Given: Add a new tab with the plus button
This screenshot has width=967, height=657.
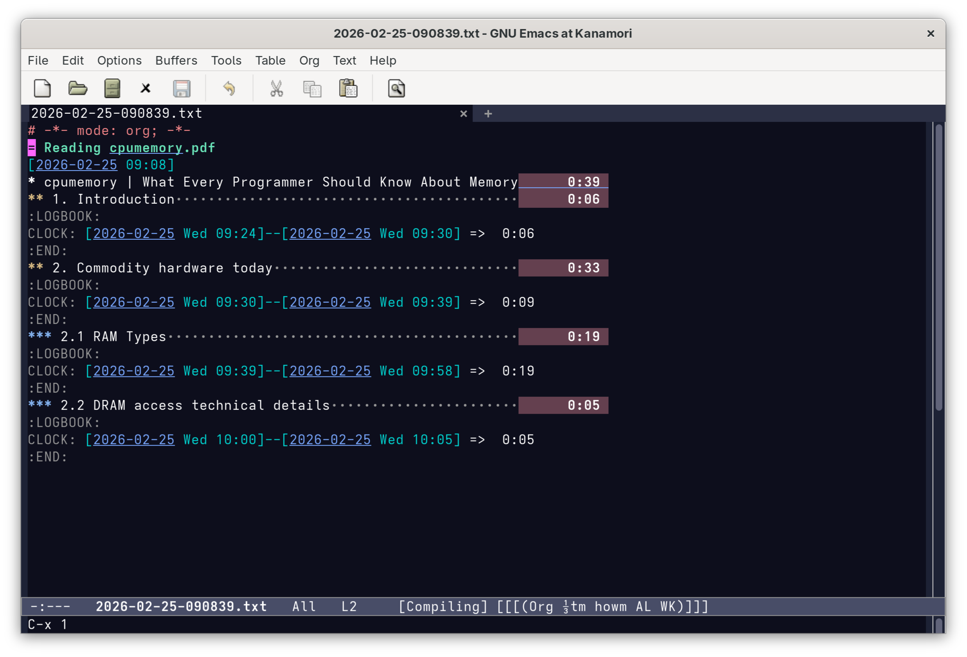Looking at the screenshot, I should point(488,114).
